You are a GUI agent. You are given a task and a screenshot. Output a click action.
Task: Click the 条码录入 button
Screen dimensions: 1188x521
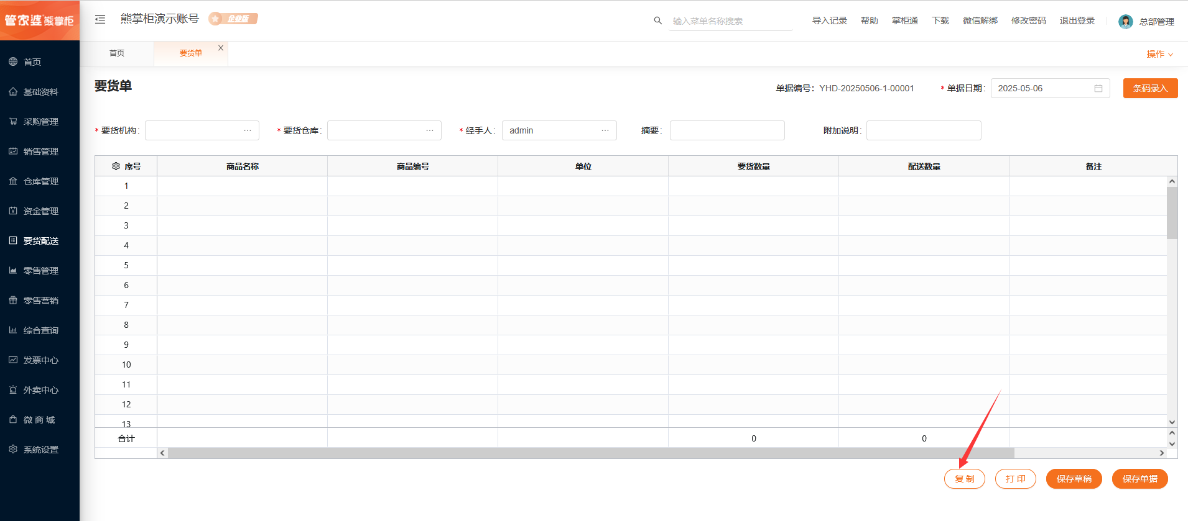pyautogui.click(x=1150, y=88)
